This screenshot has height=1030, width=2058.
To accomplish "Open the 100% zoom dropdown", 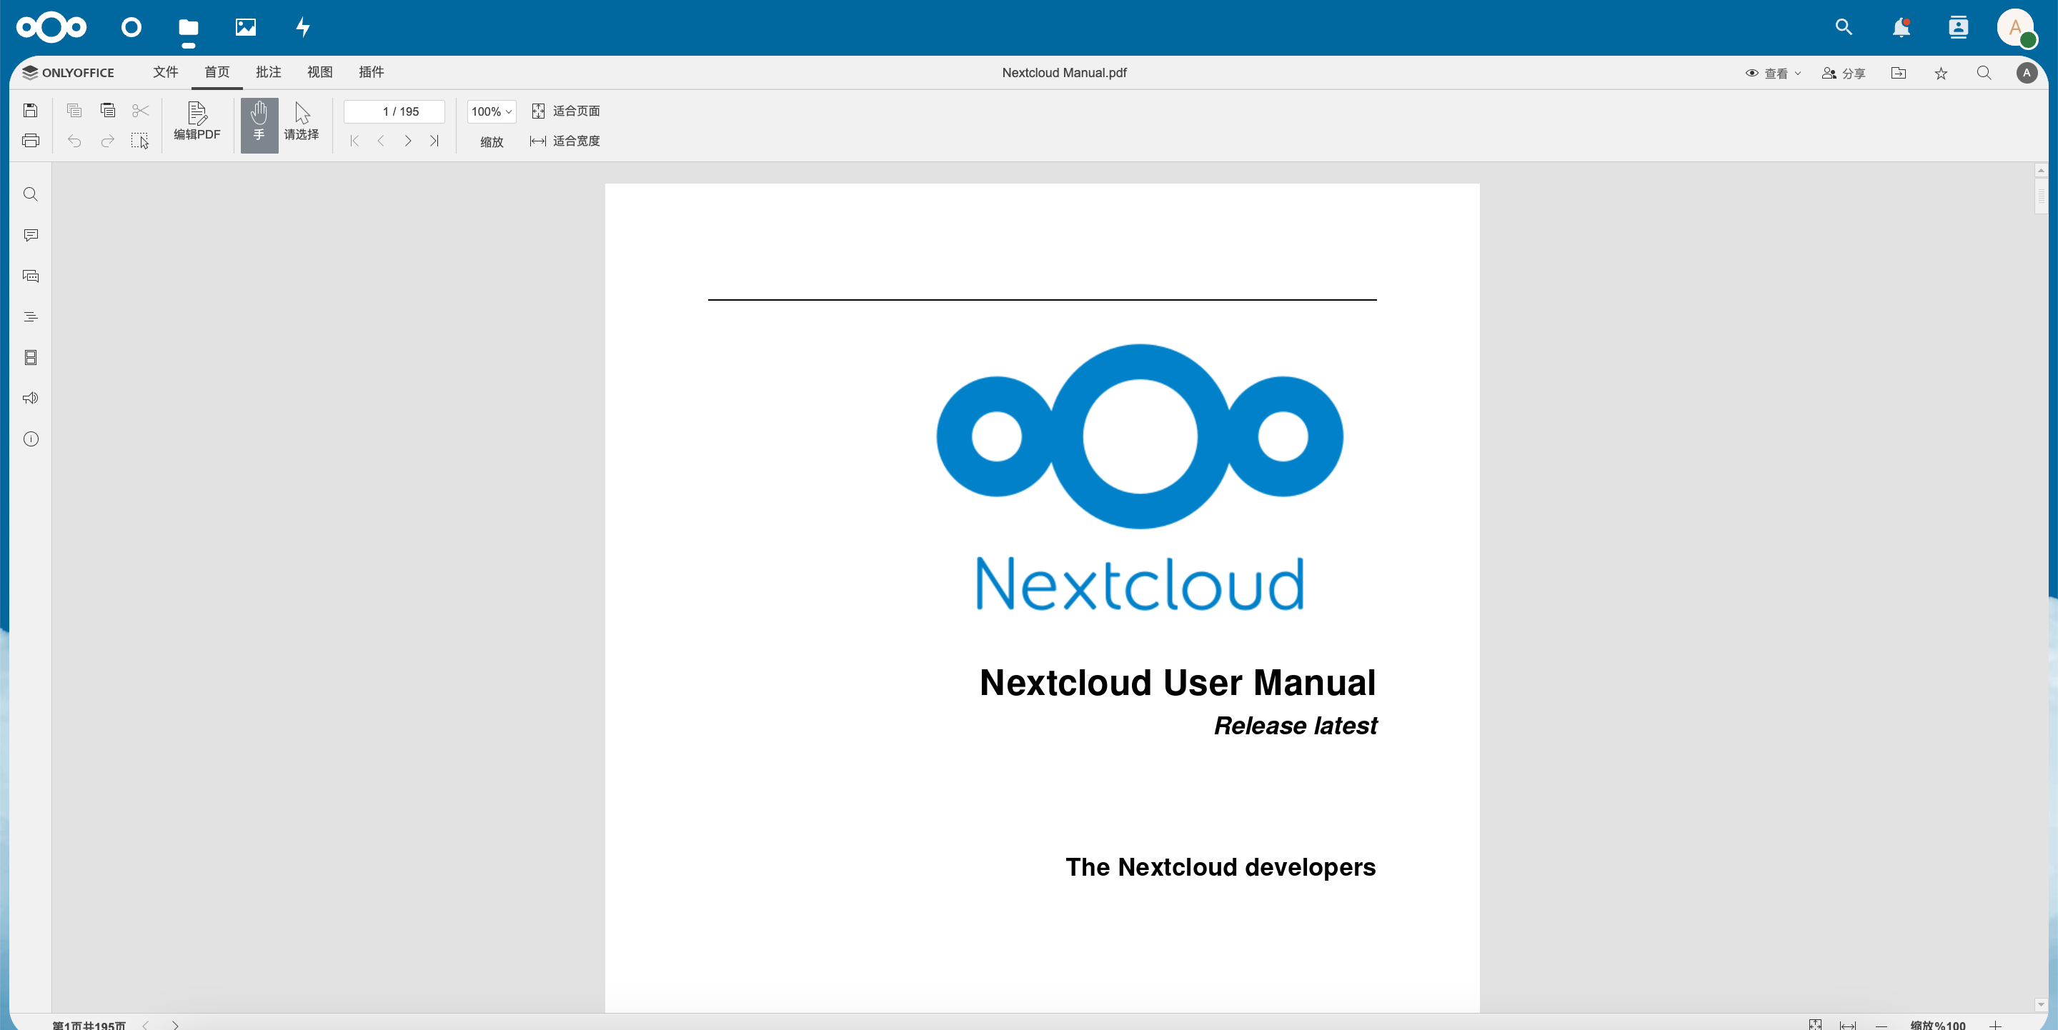I will pyautogui.click(x=492, y=111).
